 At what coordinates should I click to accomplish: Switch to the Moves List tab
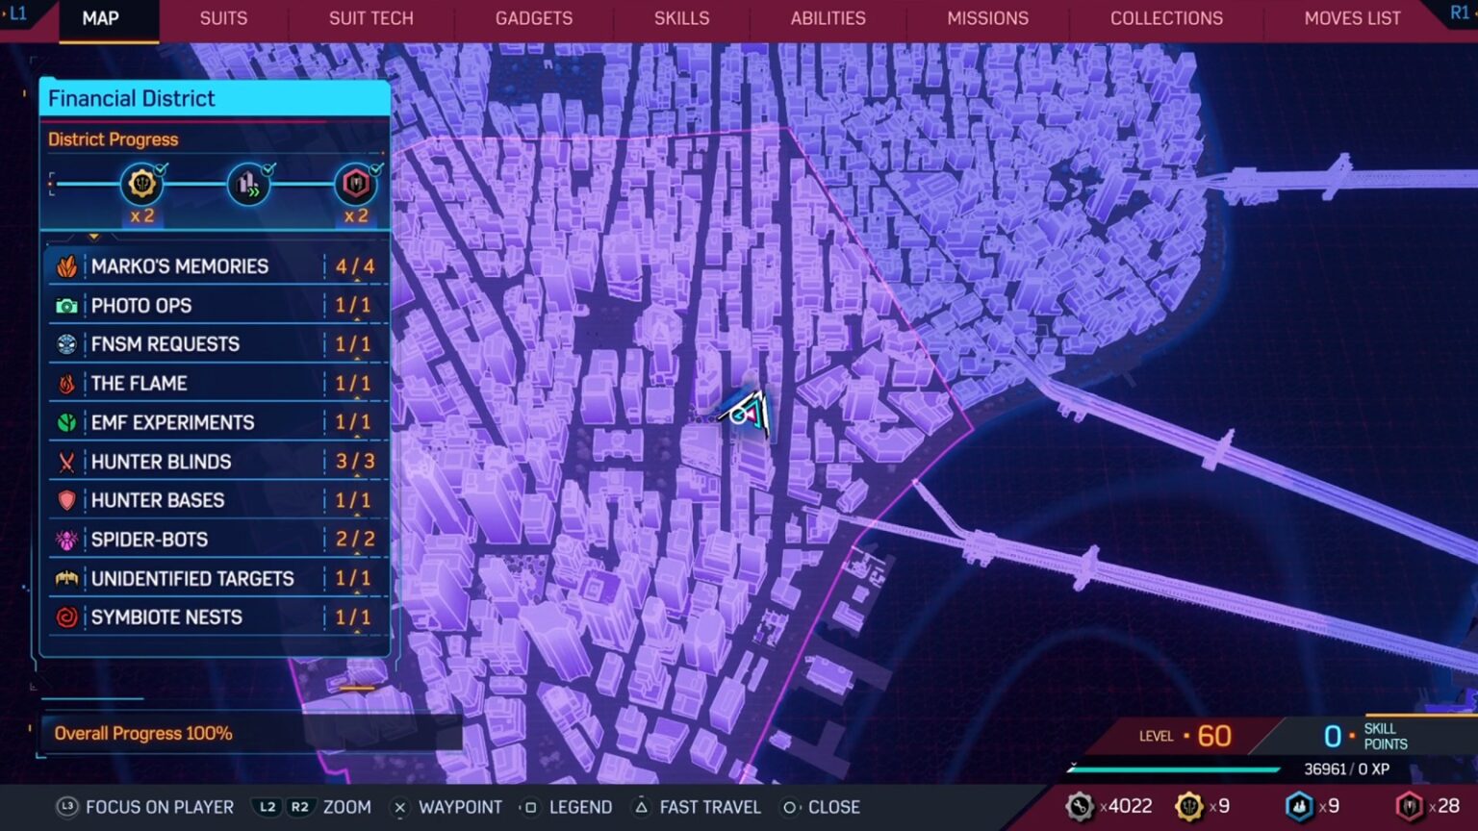point(1353,18)
